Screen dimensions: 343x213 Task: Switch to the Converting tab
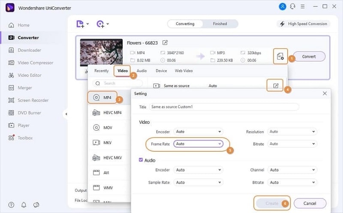[x=185, y=24]
